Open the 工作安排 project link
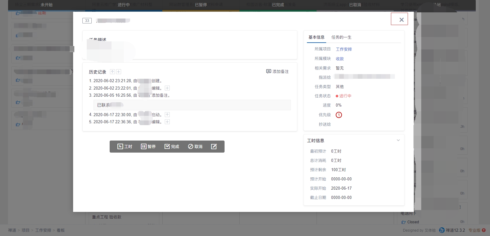 click(x=344, y=49)
